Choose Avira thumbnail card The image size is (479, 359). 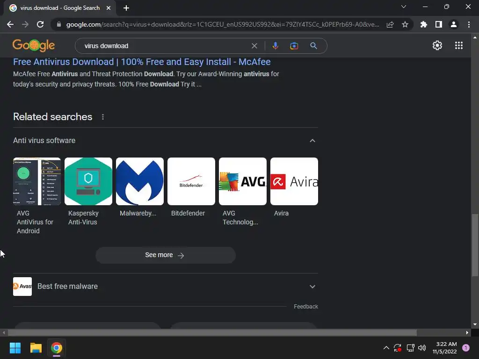tap(294, 181)
